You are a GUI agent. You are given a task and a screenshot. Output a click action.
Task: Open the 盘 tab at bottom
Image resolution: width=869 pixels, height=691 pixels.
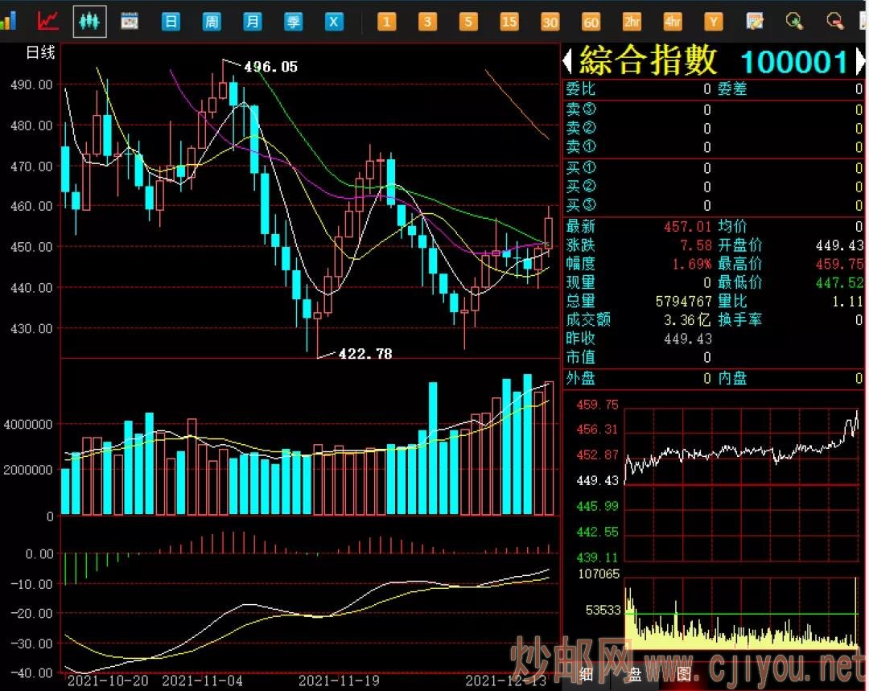coord(635,674)
